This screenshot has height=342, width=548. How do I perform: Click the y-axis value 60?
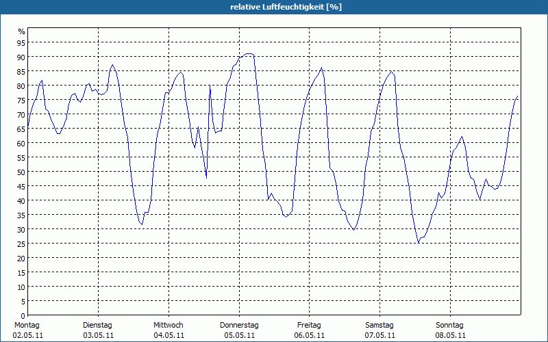[21, 144]
